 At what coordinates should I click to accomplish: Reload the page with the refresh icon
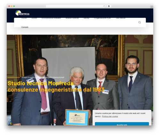[104, 6]
